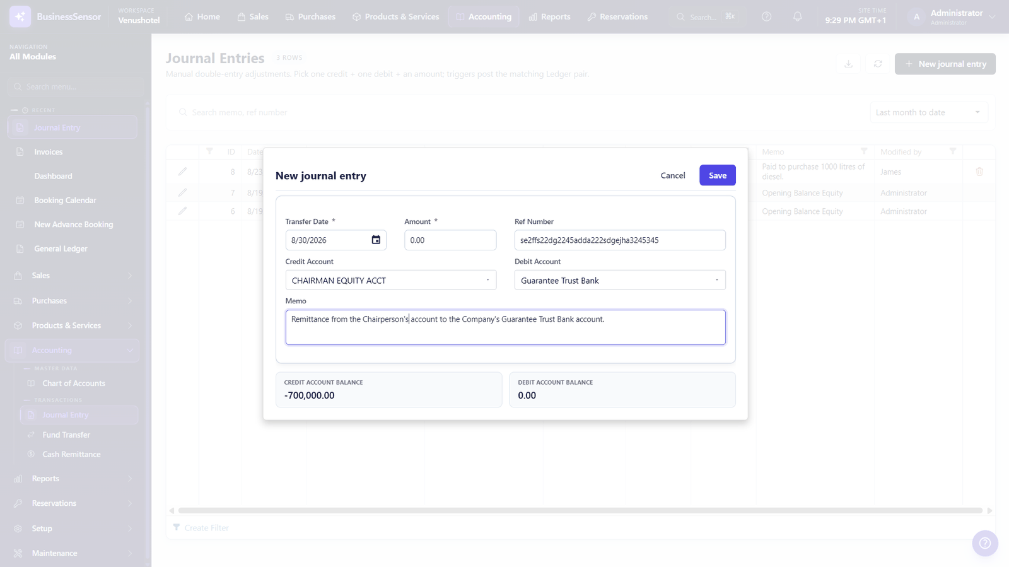Delete James's row via trash icon
The image size is (1009, 567).
pyautogui.click(x=979, y=172)
